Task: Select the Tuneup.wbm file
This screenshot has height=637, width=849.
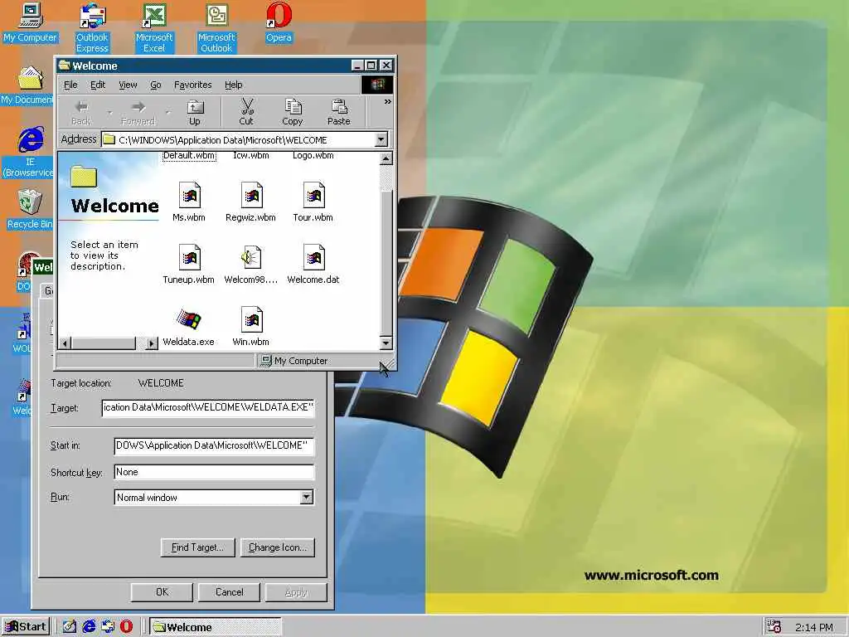Action: point(189,265)
